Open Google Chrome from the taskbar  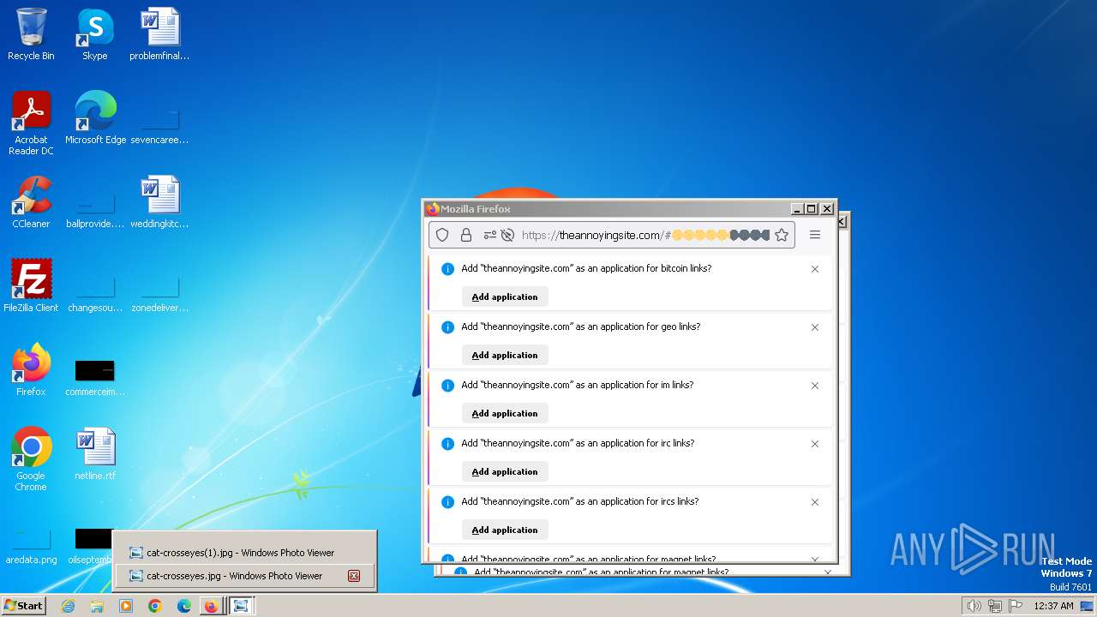[x=155, y=606]
